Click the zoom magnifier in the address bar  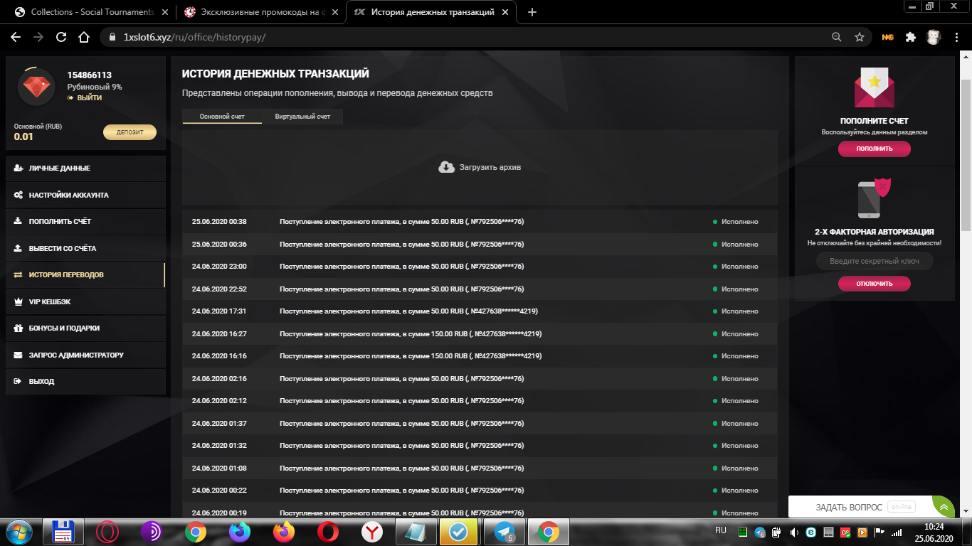[x=837, y=37]
